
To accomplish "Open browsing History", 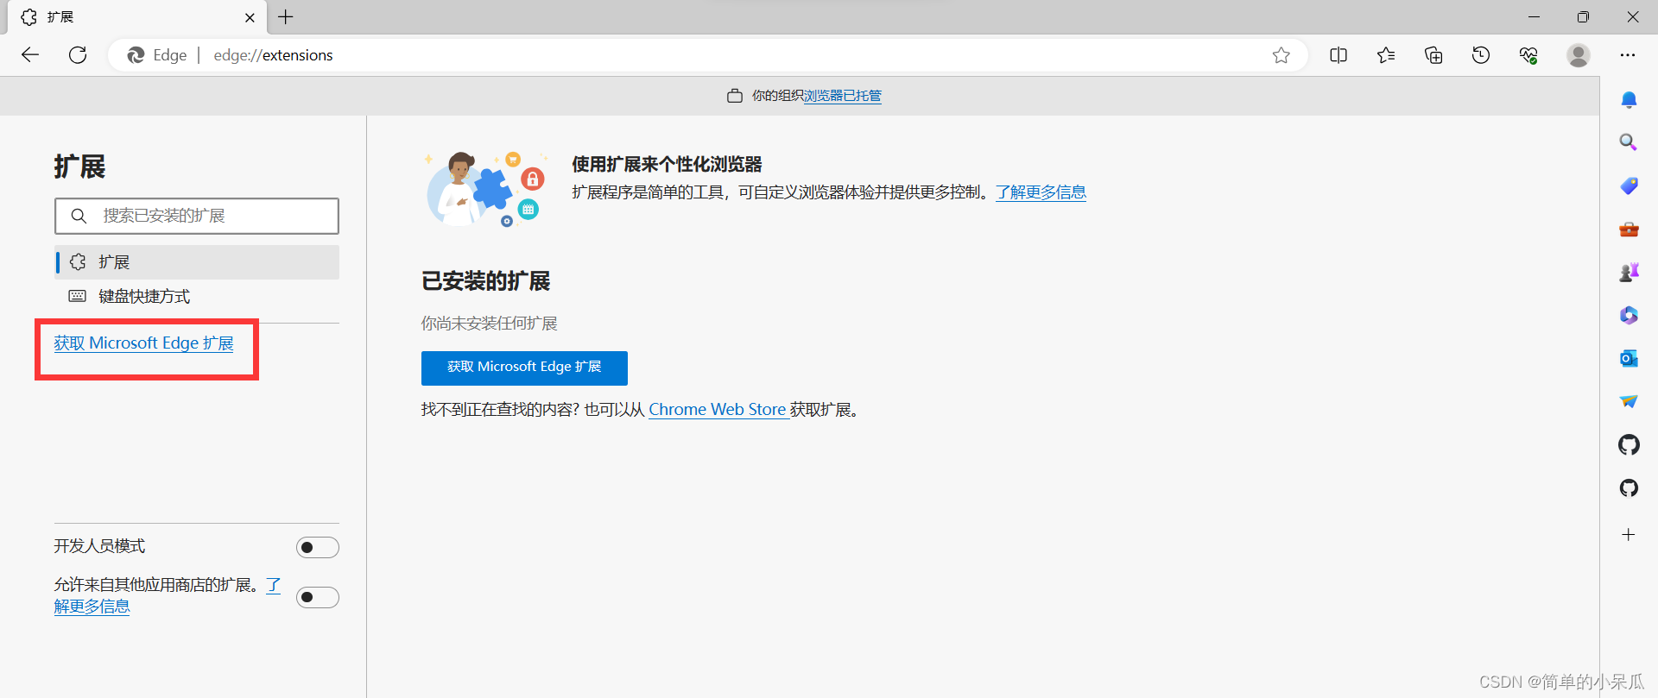I will (1481, 55).
